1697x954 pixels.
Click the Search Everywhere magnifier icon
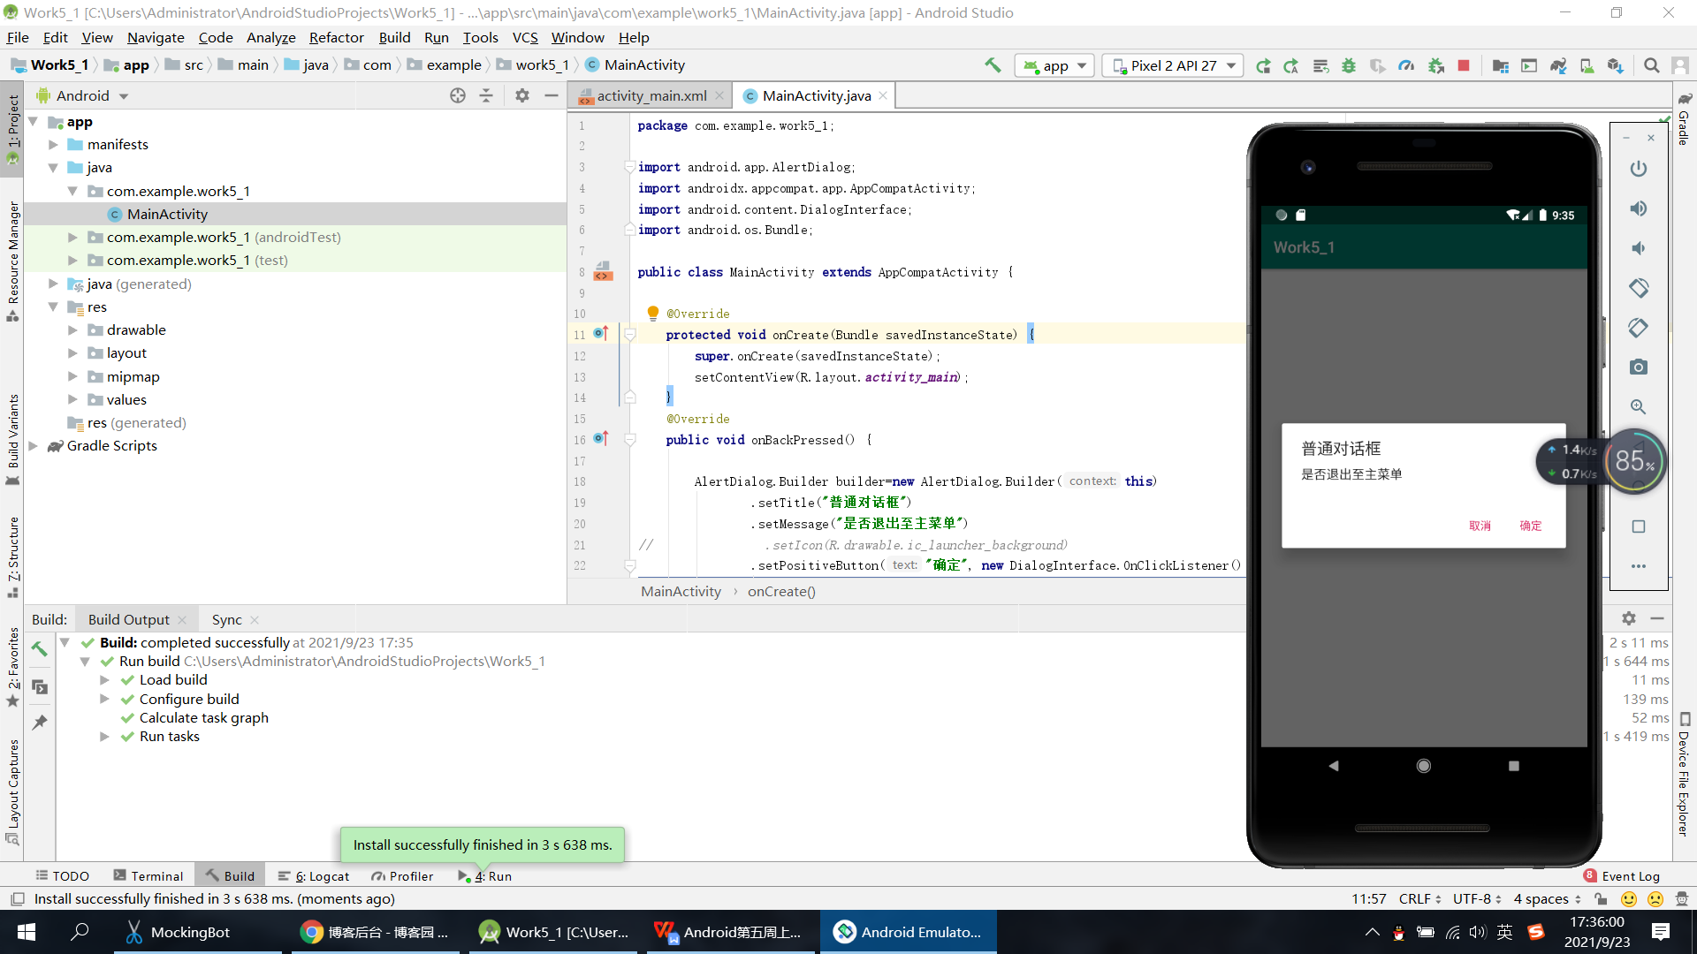tap(1651, 65)
